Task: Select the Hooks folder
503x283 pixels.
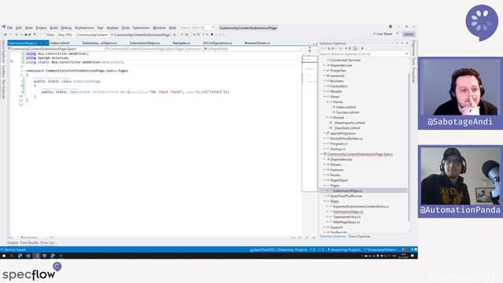Action: point(336,175)
